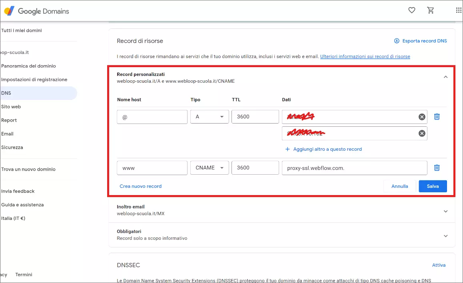Viewport: 463px width, 283px height.
Task: Click the webloop-scuola.it/MX text
Action: coord(141,213)
